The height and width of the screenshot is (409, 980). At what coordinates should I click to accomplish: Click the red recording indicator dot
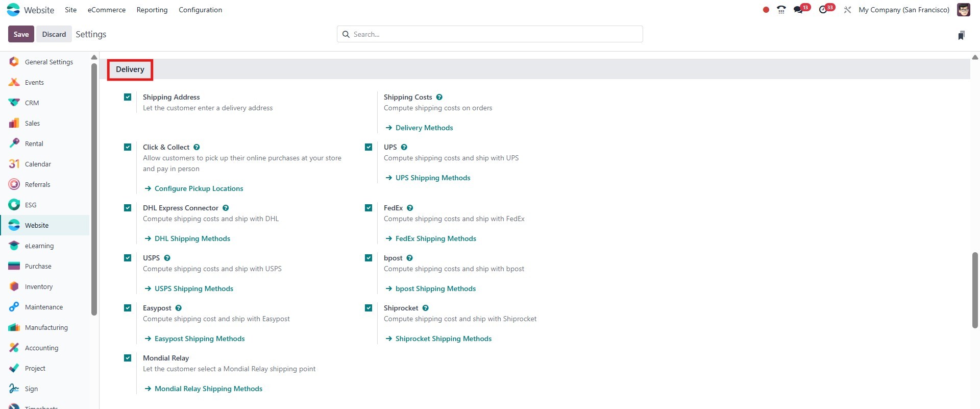click(766, 10)
